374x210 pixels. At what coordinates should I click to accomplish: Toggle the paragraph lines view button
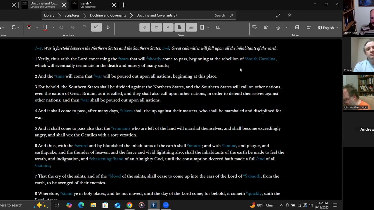pos(191,27)
